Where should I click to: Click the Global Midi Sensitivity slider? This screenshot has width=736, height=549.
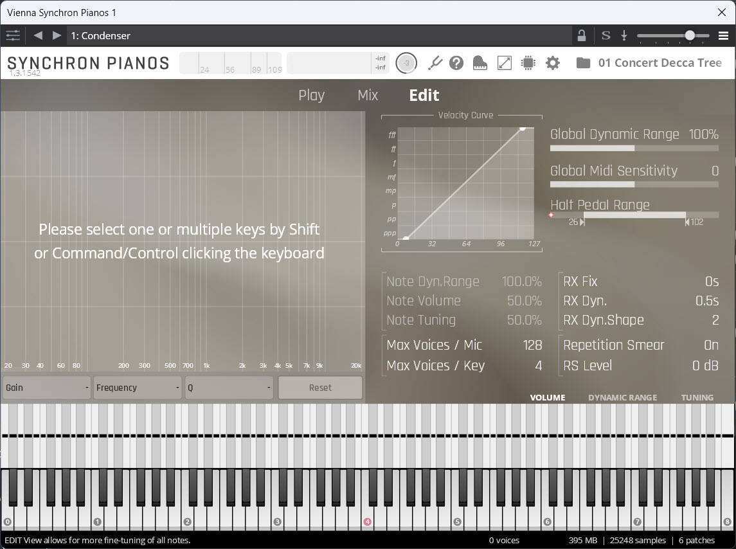point(634,184)
